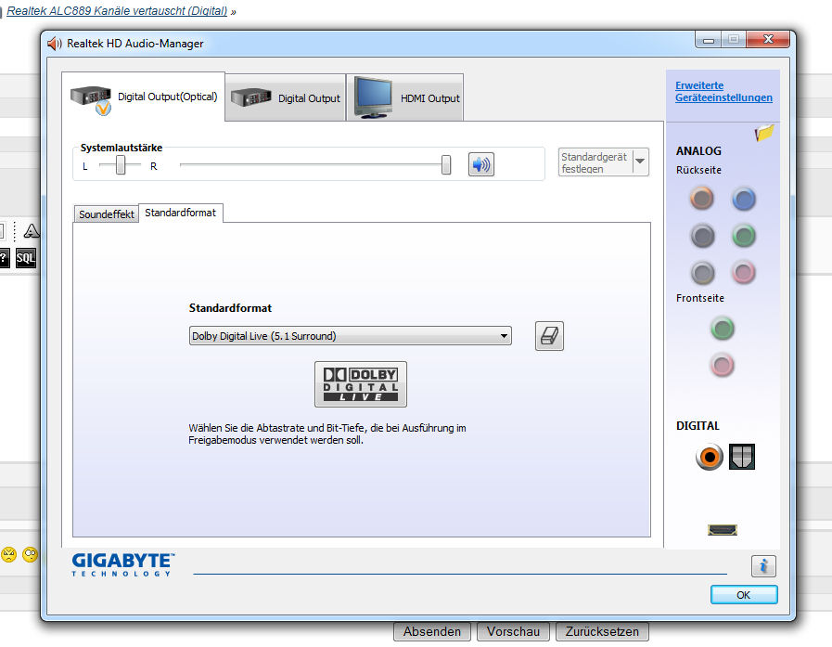The height and width of the screenshot is (647, 832).
Task: Click the HDMI connector icon
Action: 723,529
